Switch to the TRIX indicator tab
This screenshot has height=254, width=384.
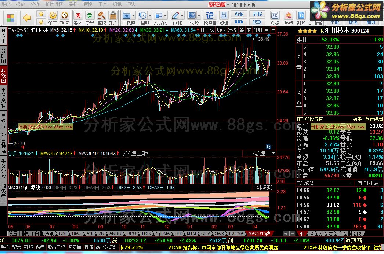pyautogui.click(x=146, y=233)
